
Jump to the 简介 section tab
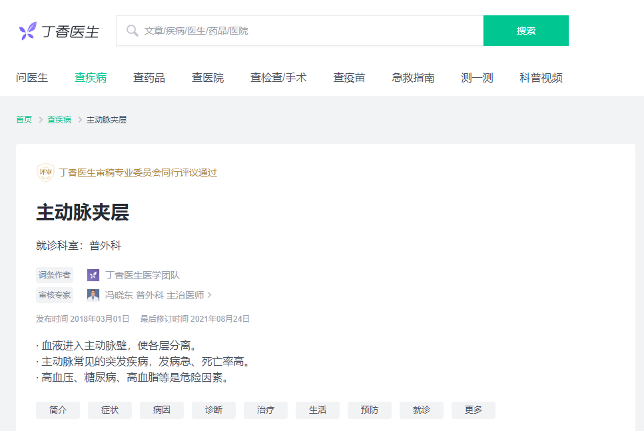[58, 410]
